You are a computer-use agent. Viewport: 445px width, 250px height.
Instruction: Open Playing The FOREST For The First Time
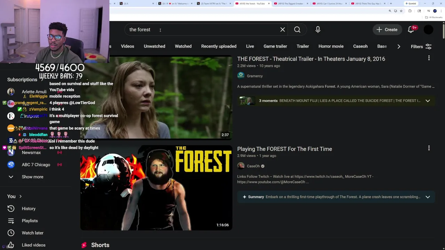point(284,149)
